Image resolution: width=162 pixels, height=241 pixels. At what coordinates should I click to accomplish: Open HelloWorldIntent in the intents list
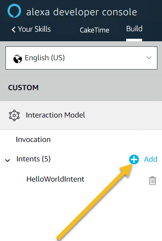pos(55,179)
